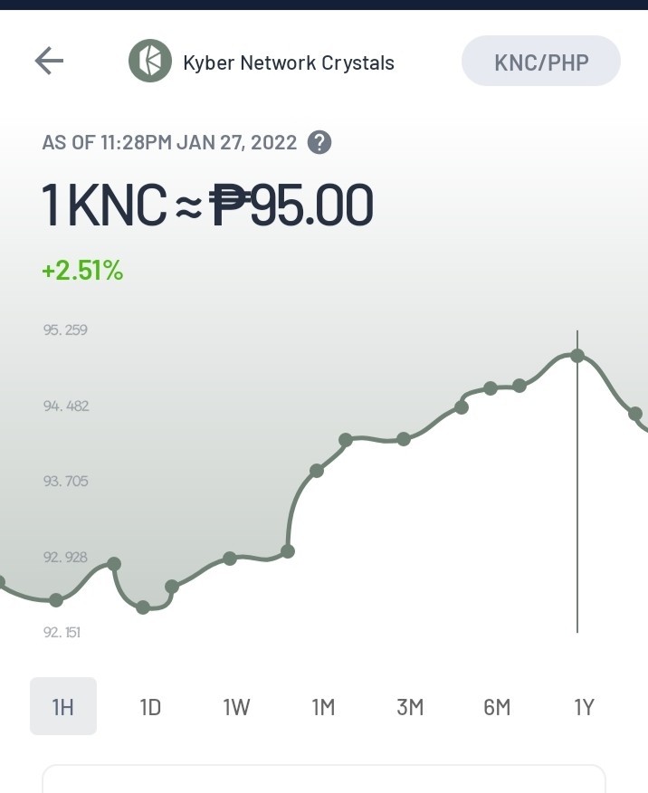Select the 1D time range tab
This screenshot has height=793, width=648.
tap(150, 706)
